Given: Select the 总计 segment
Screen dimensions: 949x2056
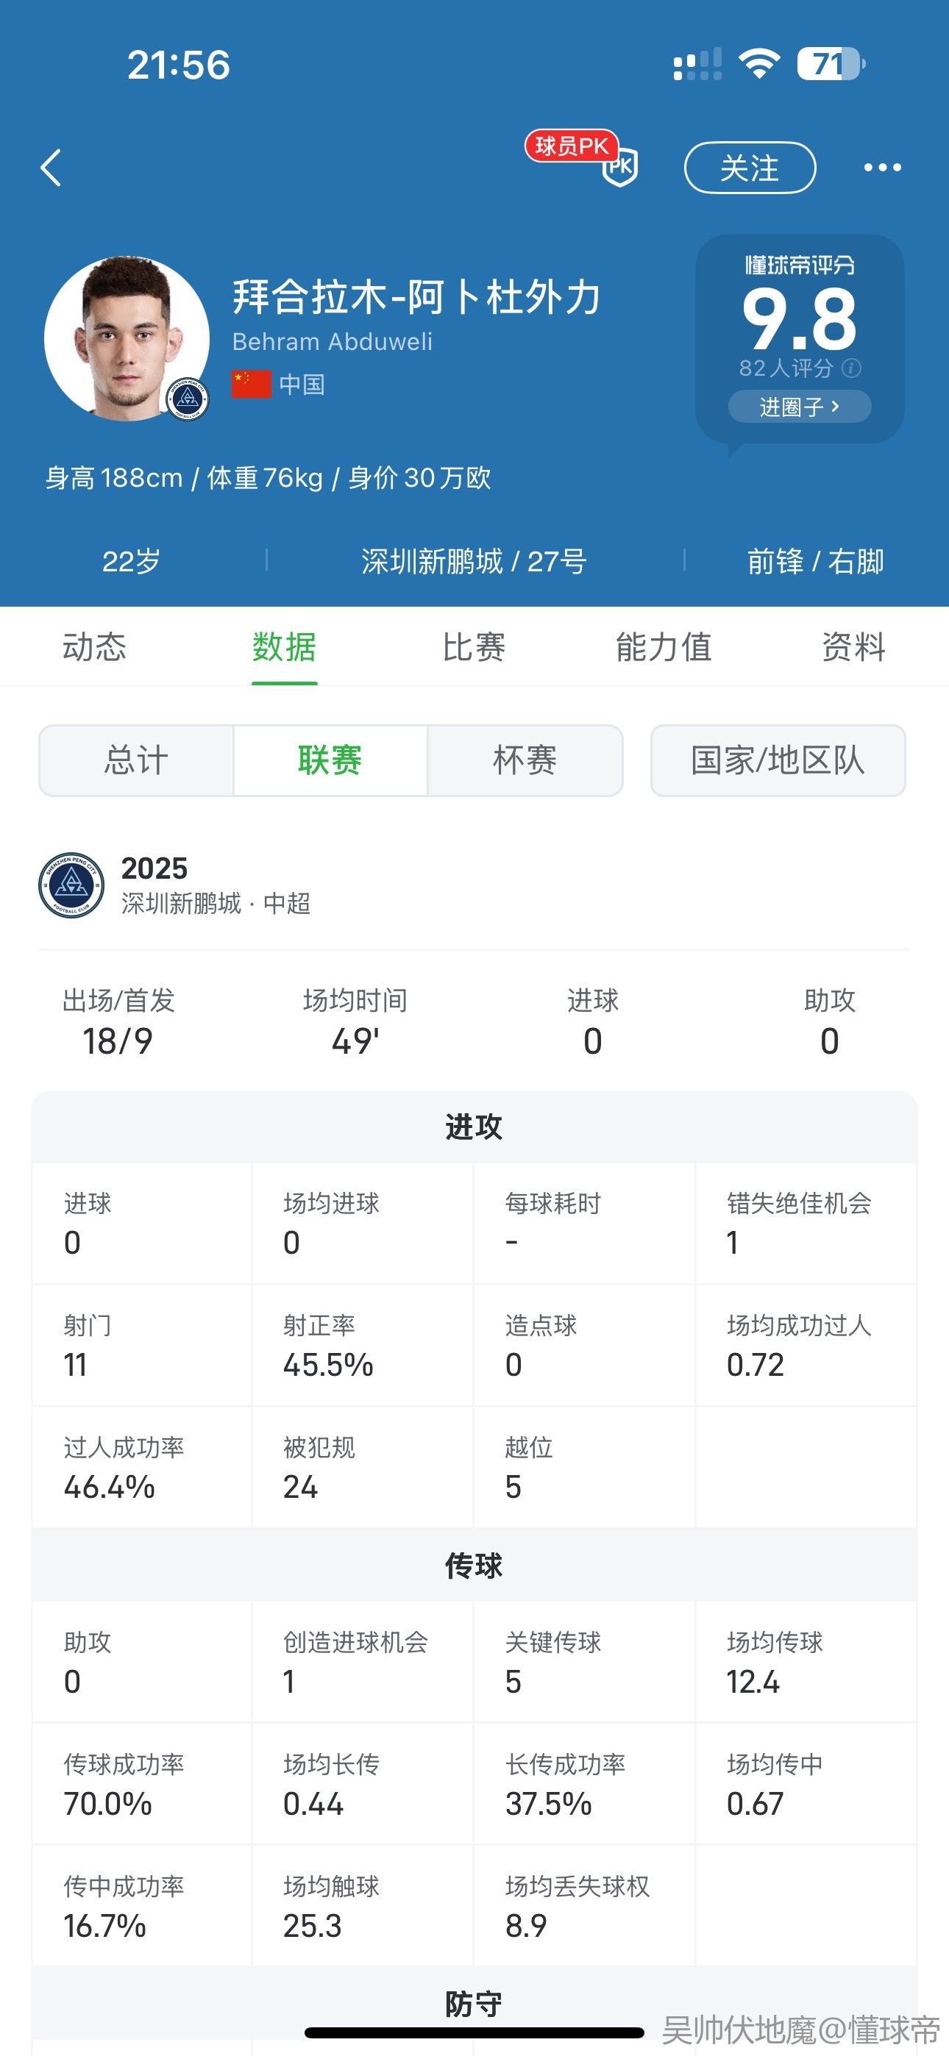Looking at the screenshot, I should [x=136, y=760].
